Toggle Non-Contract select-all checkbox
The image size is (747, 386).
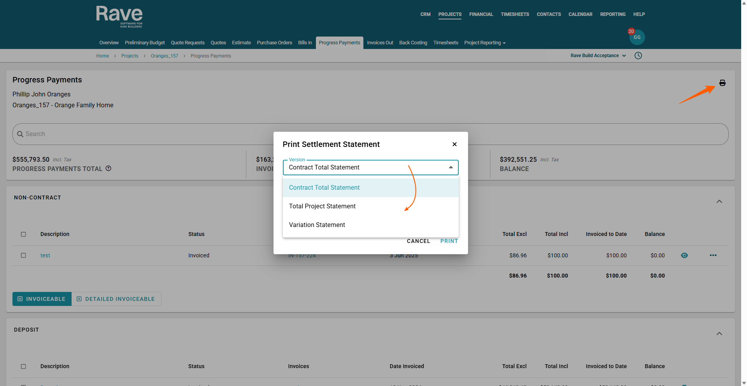click(x=23, y=234)
